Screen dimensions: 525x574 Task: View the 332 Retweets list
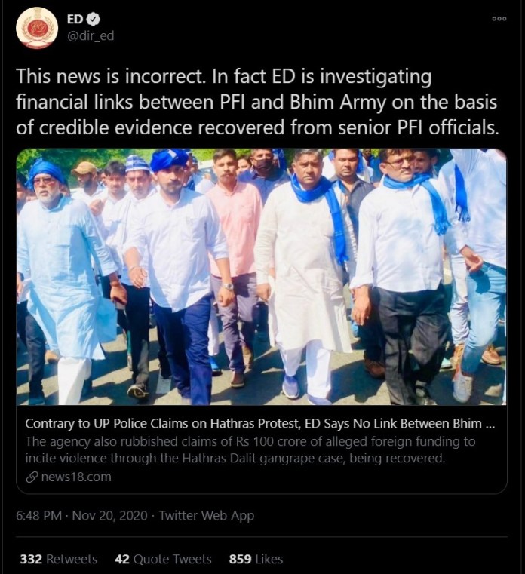[59, 559]
